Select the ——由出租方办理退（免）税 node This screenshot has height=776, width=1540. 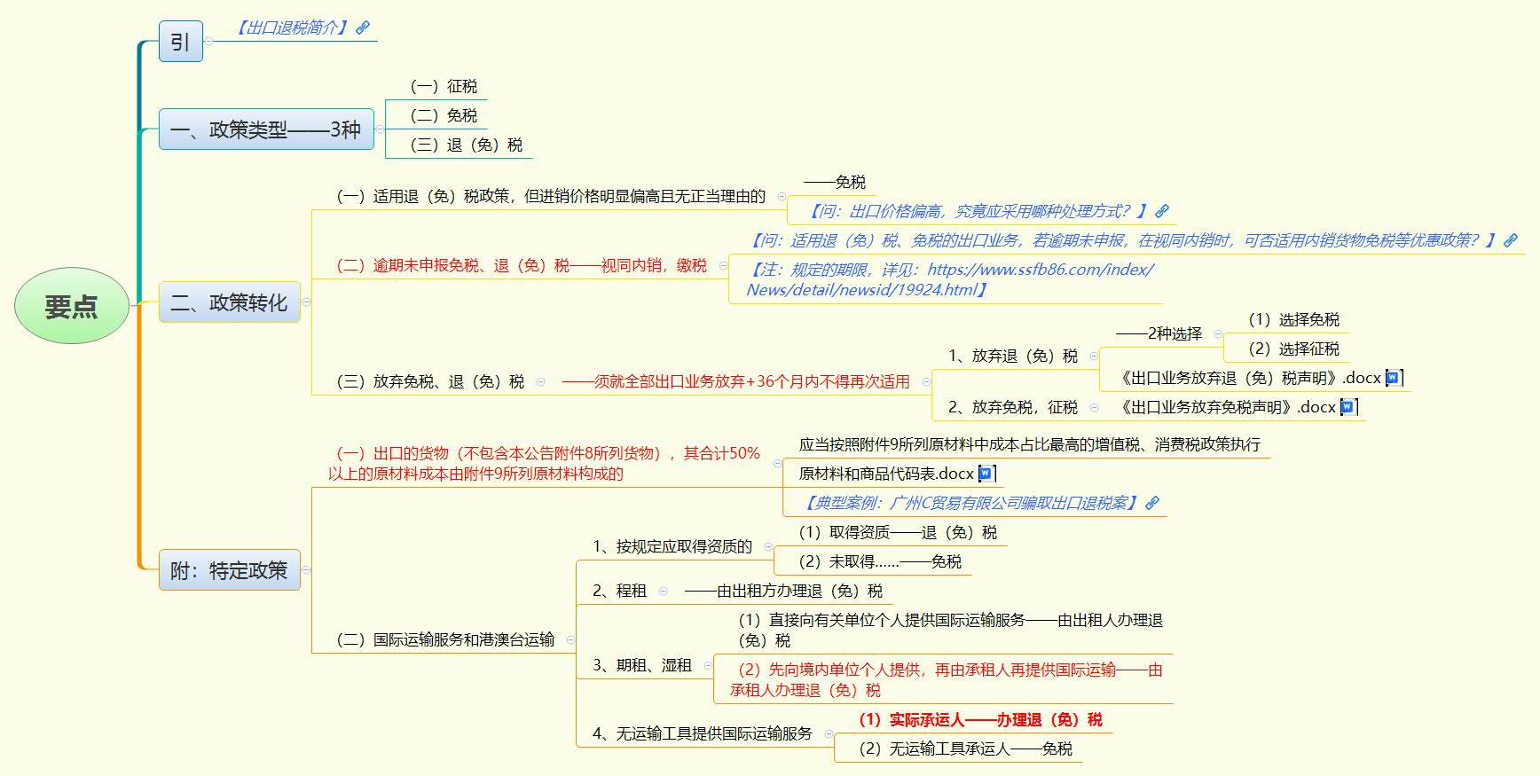(x=783, y=591)
